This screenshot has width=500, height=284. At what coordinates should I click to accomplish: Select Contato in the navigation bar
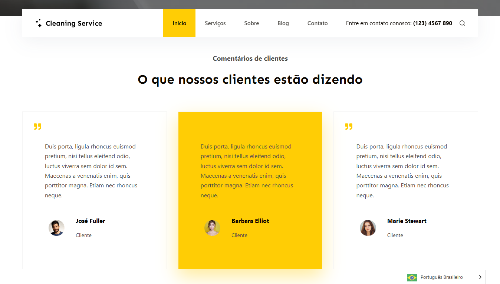coord(318,23)
